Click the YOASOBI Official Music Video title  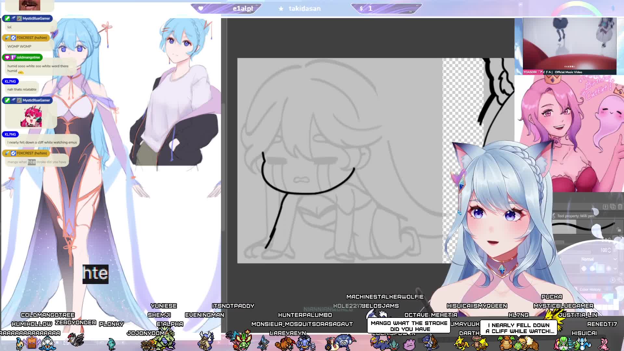552,72
